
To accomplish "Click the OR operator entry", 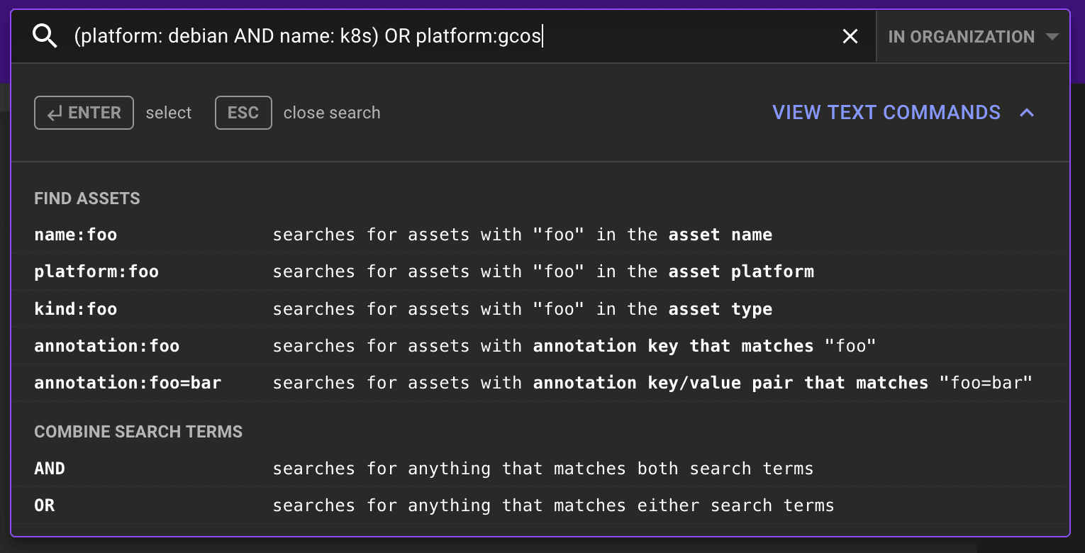I will point(45,505).
